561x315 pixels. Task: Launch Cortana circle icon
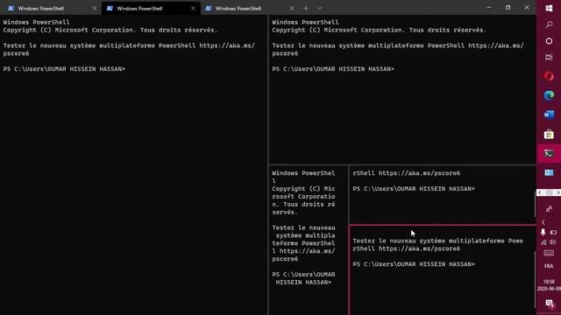pos(549,41)
